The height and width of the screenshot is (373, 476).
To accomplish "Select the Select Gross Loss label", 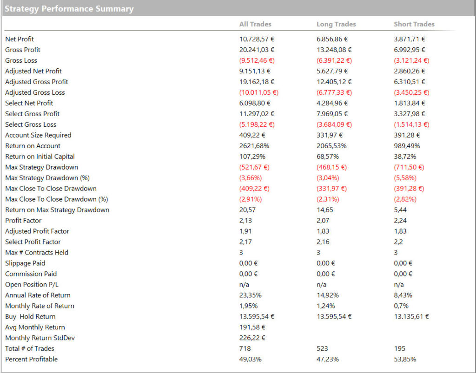I will point(31,124).
